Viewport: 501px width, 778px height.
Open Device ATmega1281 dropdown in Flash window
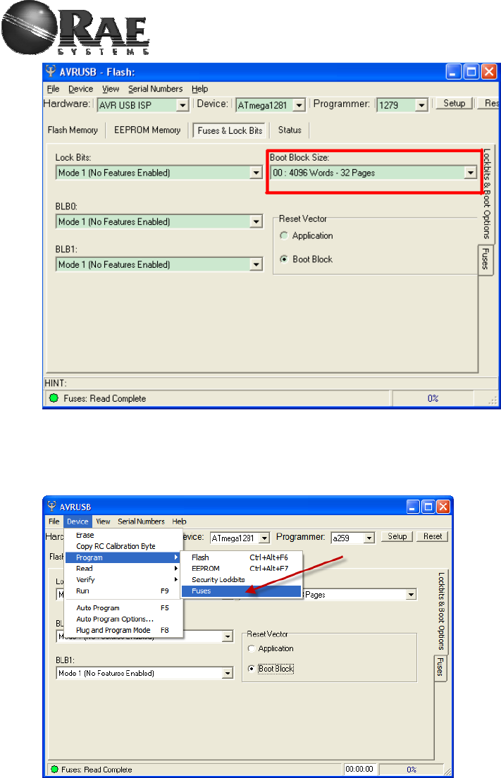tap(299, 105)
